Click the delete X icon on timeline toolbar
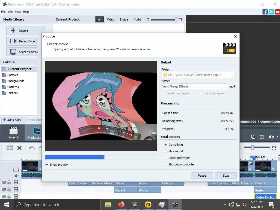This screenshot has height=210, width=280. 19,148
